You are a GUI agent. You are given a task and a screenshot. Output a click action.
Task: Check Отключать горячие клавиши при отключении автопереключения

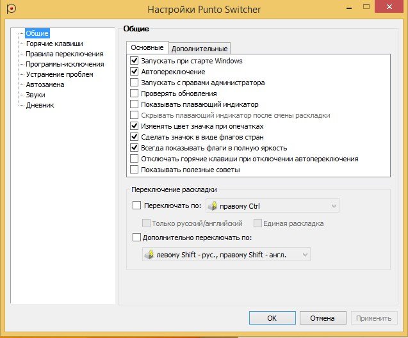pyautogui.click(x=134, y=159)
